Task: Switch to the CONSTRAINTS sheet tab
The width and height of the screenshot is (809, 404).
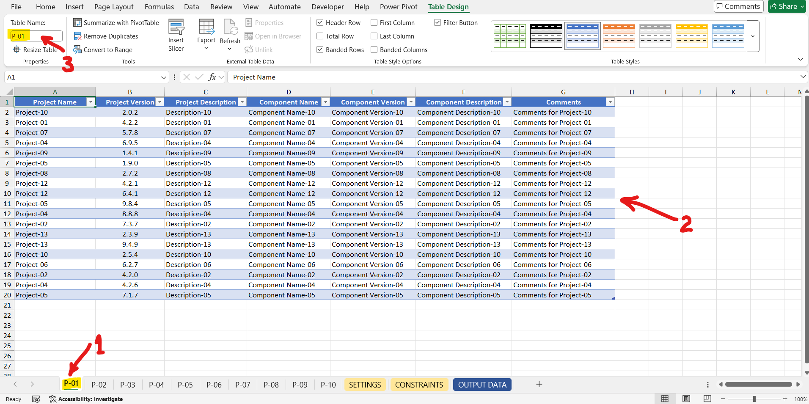Action: [419, 385]
